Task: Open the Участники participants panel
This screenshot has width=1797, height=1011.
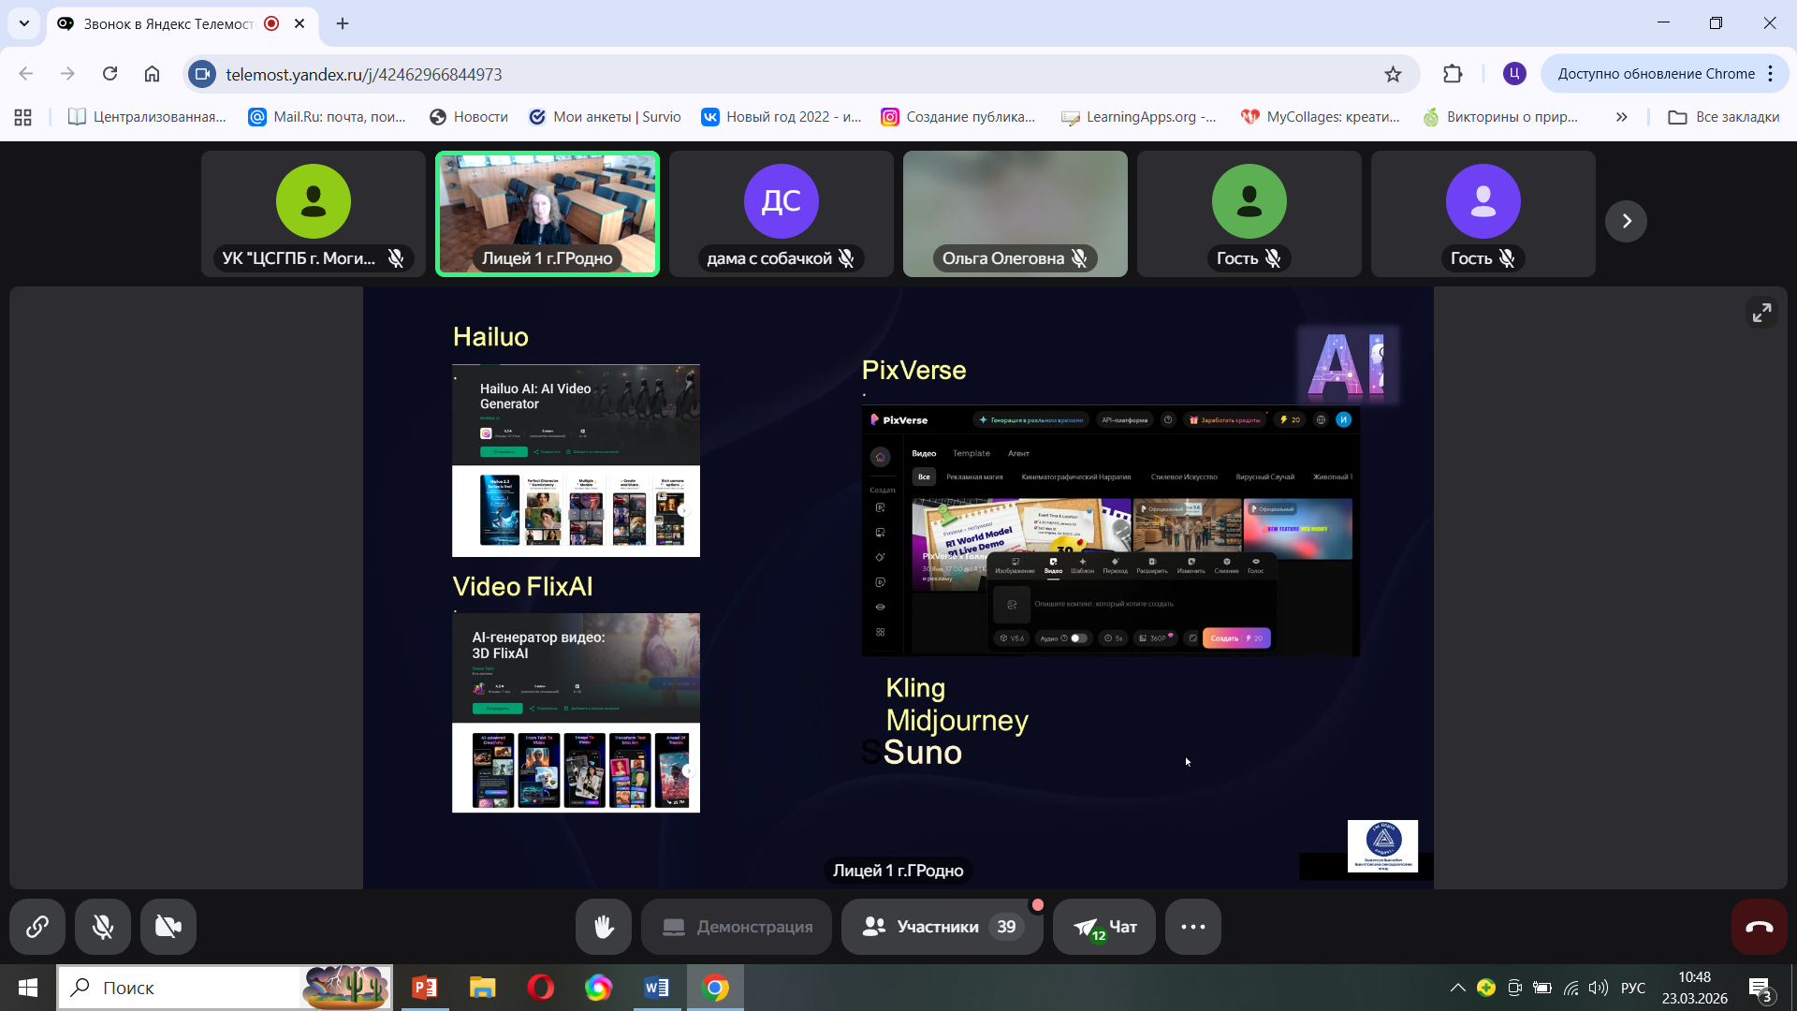Action: click(941, 927)
